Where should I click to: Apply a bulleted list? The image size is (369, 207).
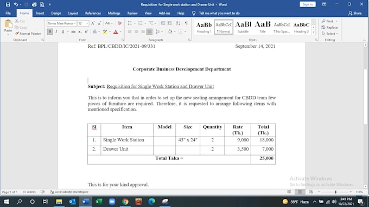(x=130, y=23)
